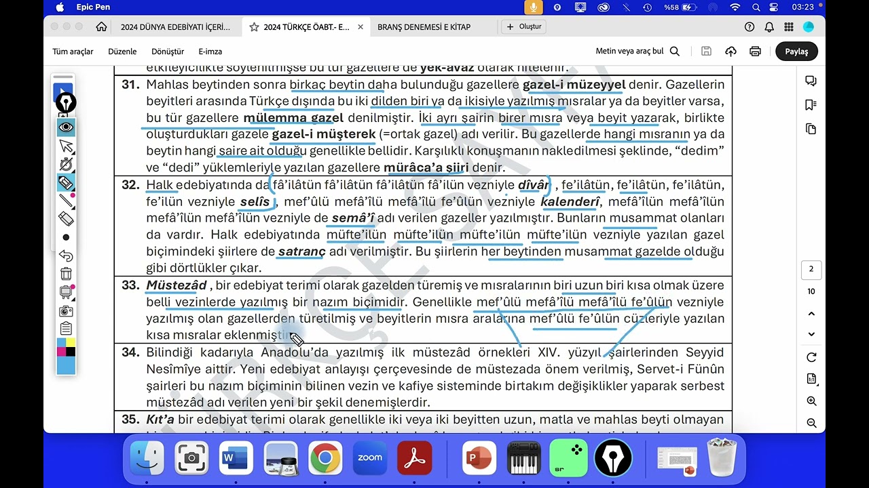Click the microphone menu bar icon
The height and width of the screenshot is (488, 869).
click(x=534, y=7)
